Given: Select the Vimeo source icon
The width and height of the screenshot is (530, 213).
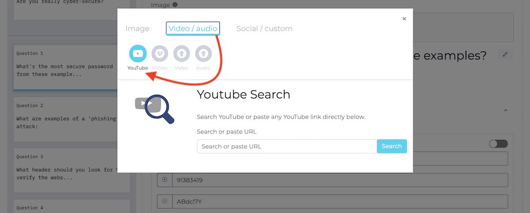Looking at the screenshot, I should 160,54.
